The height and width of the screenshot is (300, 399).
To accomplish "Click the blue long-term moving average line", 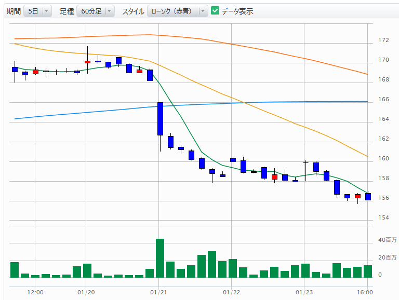I will pyautogui.click(x=260, y=102).
